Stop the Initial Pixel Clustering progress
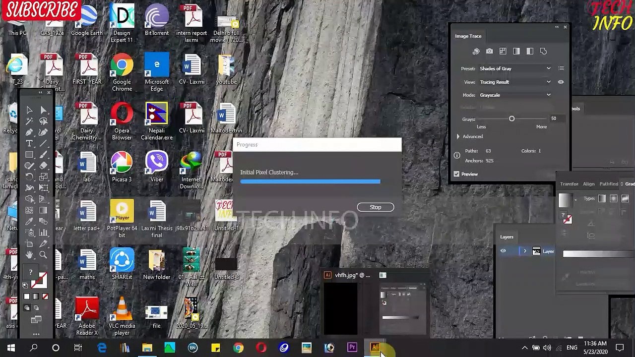The height and width of the screenshot is (357, 635). coord(376,207)
